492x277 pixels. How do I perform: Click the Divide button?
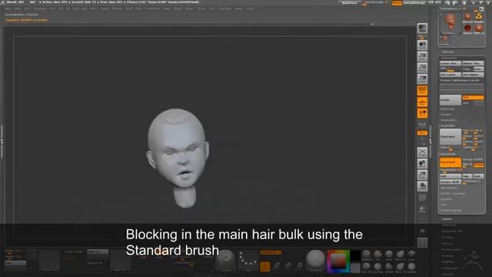click(450, 100)
